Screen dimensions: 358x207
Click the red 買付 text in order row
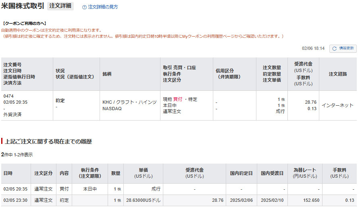[x=178, y=99]
